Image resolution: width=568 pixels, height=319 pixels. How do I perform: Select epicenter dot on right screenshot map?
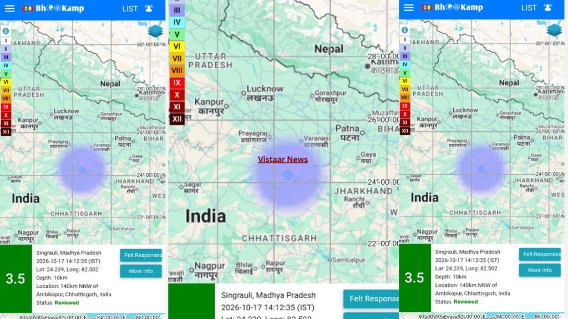[481, 169]
